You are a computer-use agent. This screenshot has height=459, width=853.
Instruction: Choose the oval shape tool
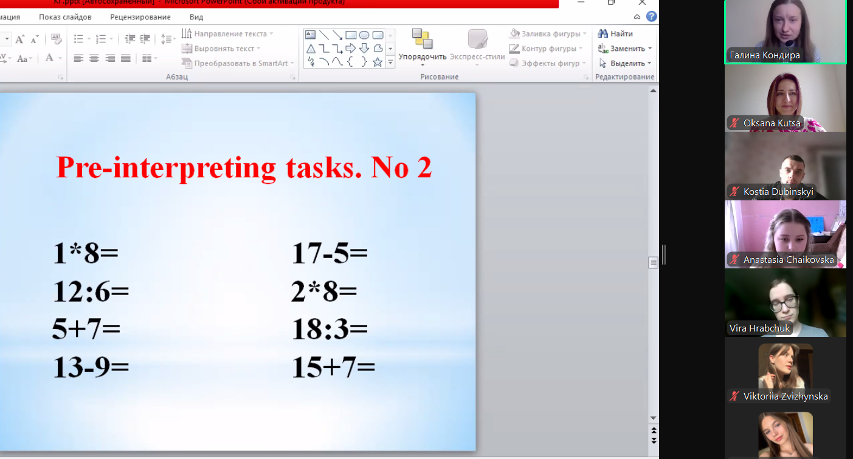pos(364,35)
